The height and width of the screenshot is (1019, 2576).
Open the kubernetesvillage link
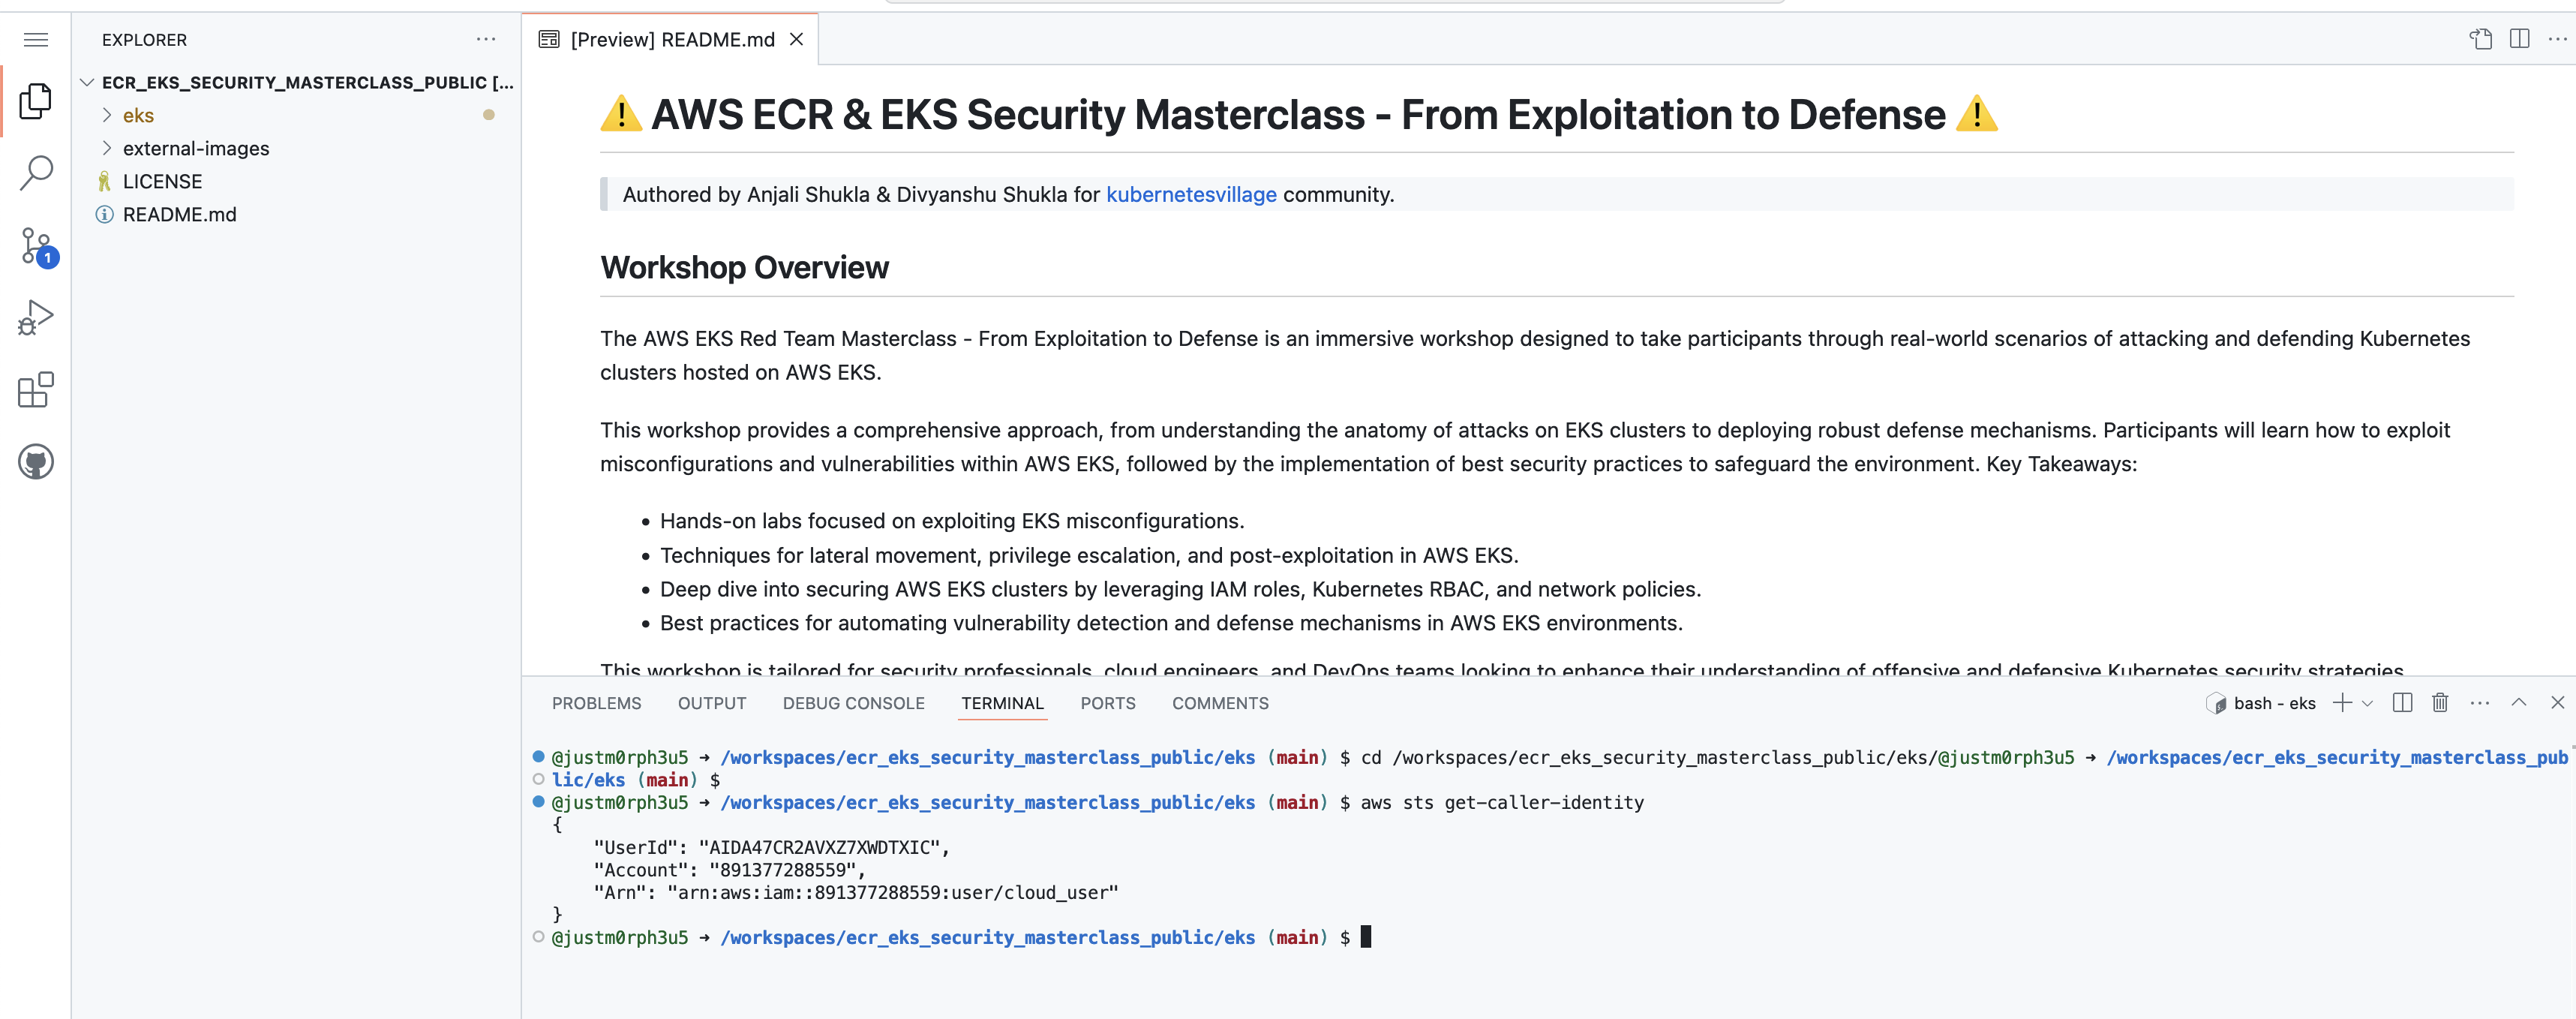click(1190, 195)
